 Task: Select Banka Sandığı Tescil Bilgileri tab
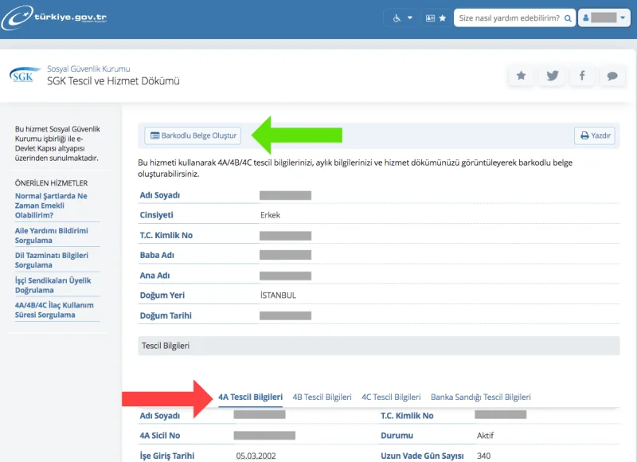pos(481,397)
